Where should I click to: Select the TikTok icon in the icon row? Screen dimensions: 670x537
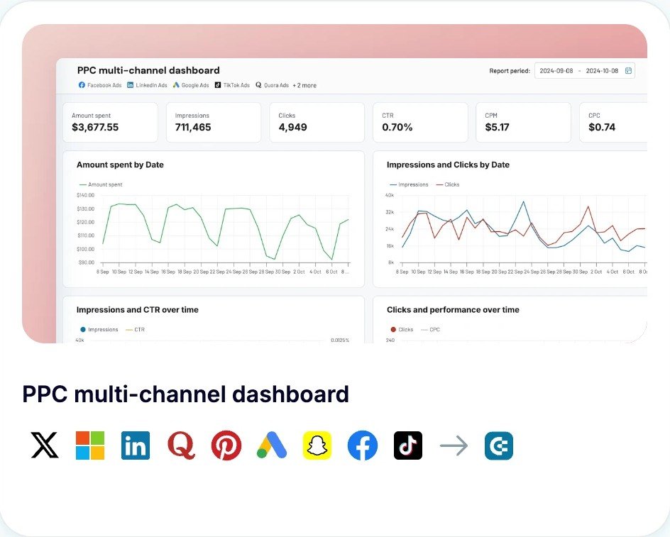[x=408, y=445]
